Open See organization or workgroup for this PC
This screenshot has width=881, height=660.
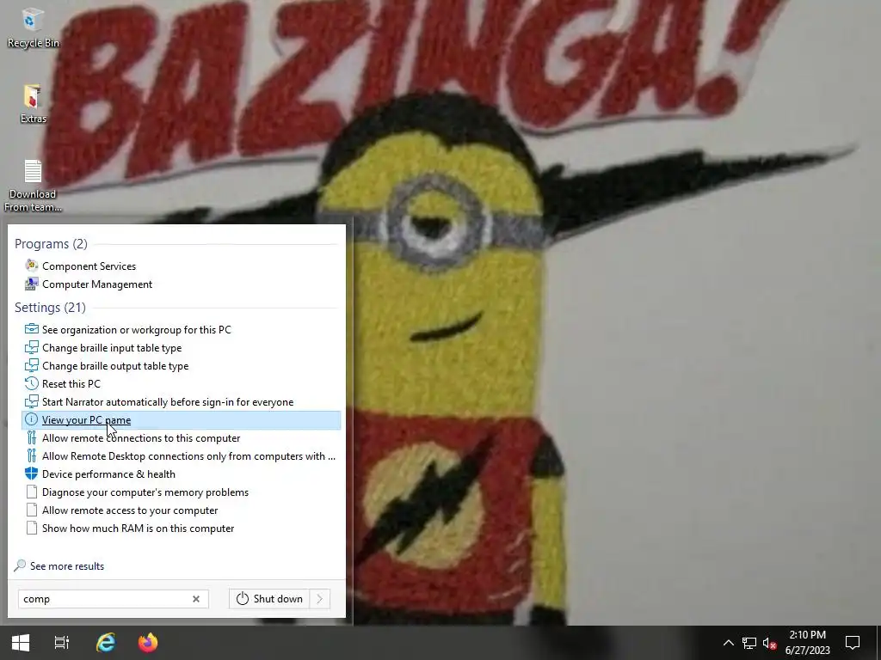(137, 329)
